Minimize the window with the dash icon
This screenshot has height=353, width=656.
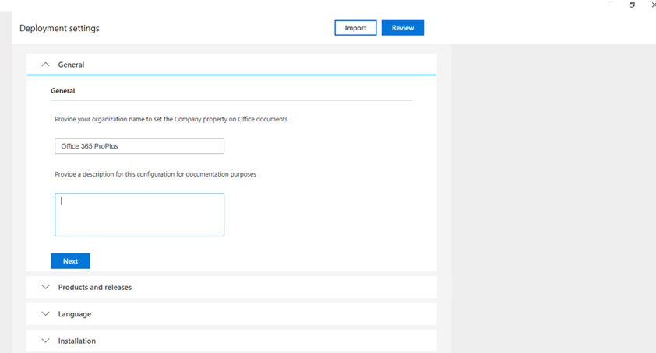610,5
